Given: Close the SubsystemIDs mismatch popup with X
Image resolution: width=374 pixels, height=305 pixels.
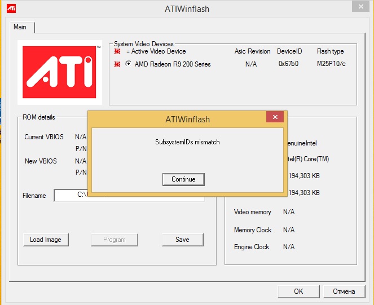Looking at the screenshot, I should 275,117.
